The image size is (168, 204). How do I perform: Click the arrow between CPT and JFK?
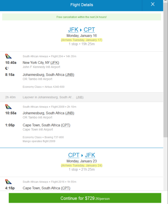[82, 155]
